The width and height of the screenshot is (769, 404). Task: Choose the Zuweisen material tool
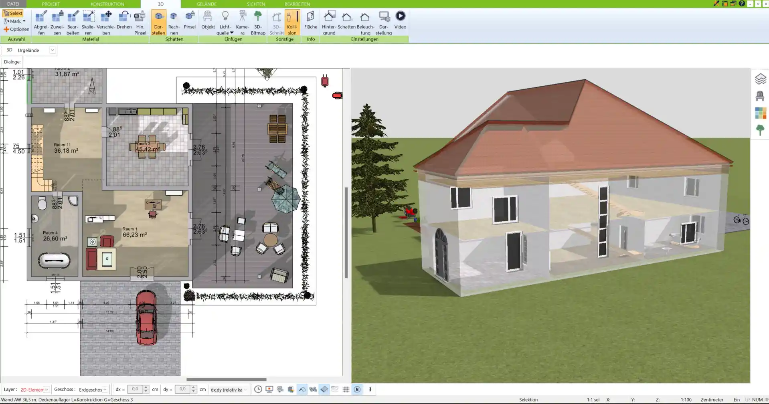point(57,23)
